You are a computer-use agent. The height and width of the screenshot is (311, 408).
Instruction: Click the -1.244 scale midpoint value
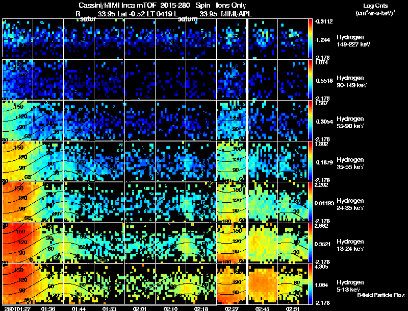point(322,40)
